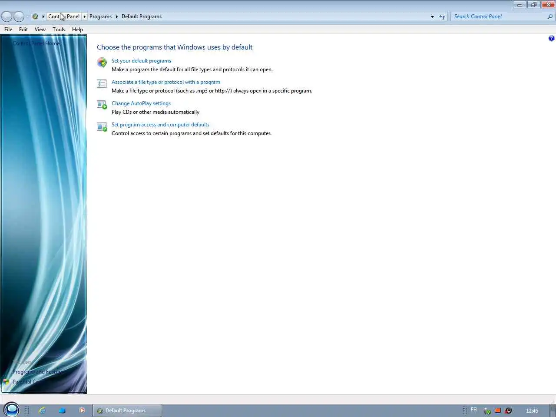Click the Associate a file type icon
Viewport: 556px width, 417px height.
click(102, 84)
